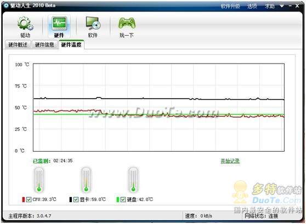Open the 选项 menu
This screenshot has height=224, width=306.
tap(252, 6)
